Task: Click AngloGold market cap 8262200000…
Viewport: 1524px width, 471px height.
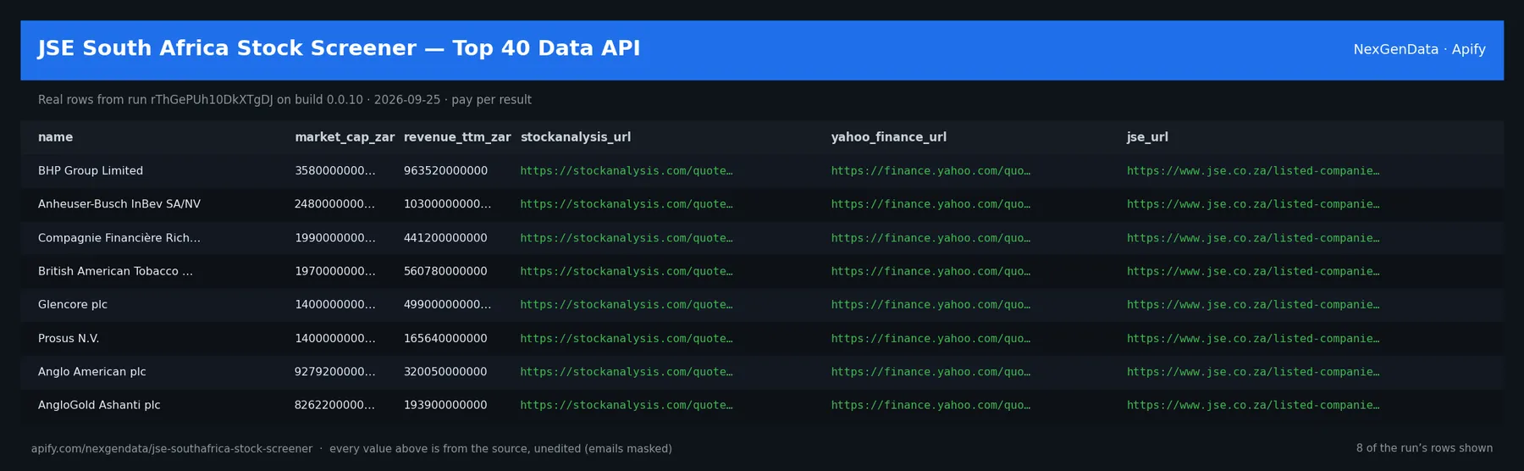Action: tap(334, 405)
